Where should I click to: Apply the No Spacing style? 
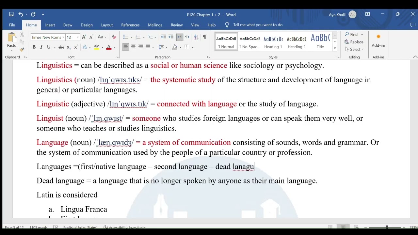coord(249,42)
